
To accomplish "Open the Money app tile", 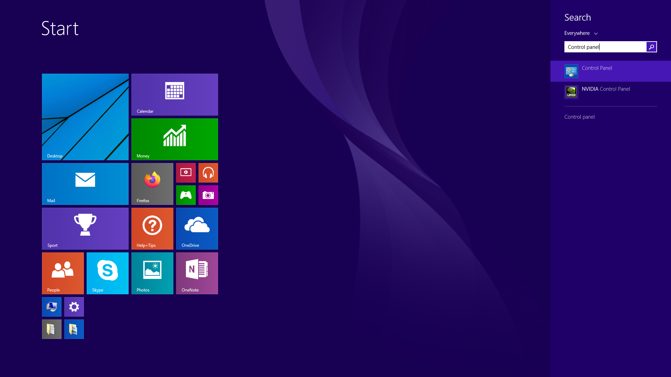I will coord(174,139).
